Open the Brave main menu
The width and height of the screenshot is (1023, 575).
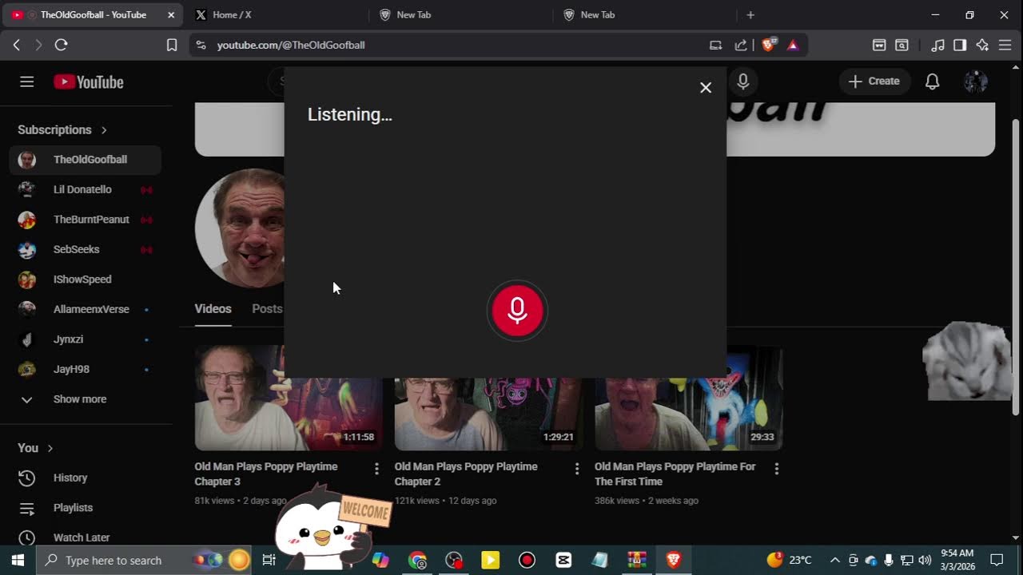click(1005, 45)
